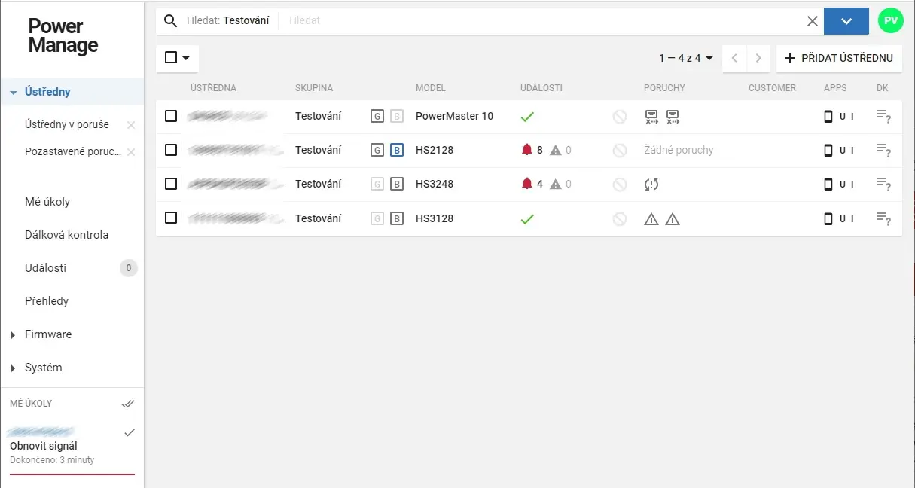Click the Power Manage logo
915x488 pixels.
click(x=63, y=35)
